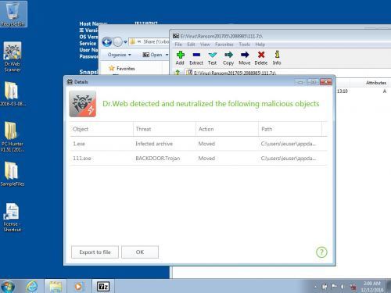Run Test on the archive

coord(212,58)
